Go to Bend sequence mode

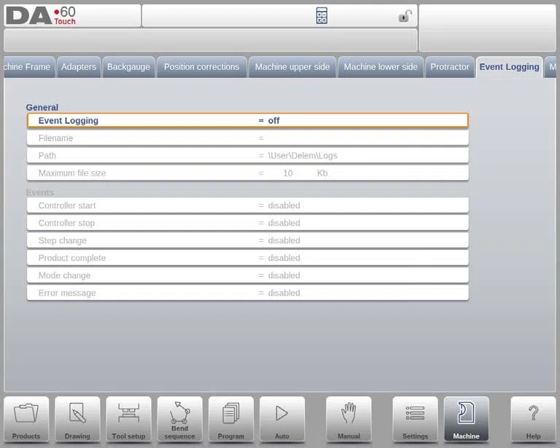click(179, 420)
